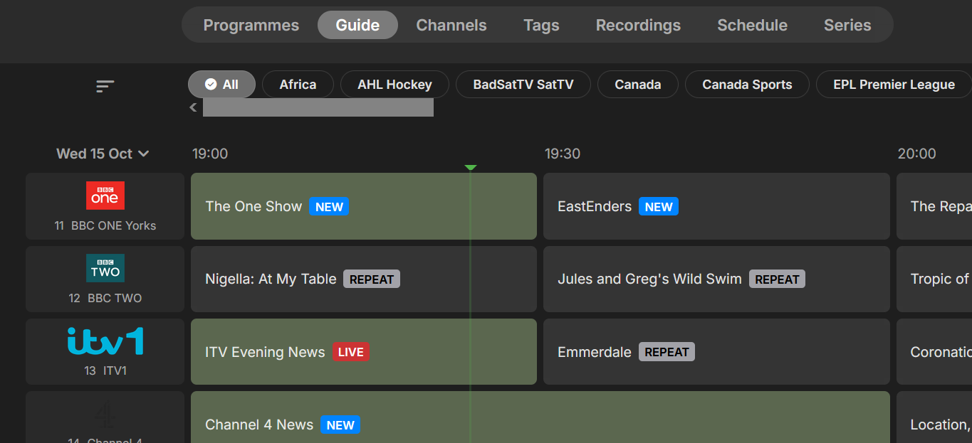
Task: Click the 11 BBC ONE Yorks label
Action: point(105,225)
